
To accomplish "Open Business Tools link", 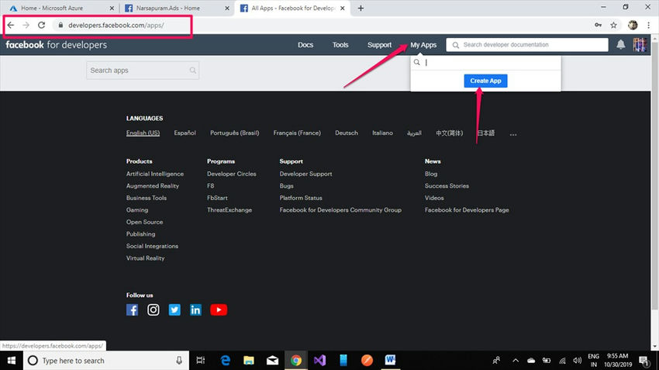I will click(x=147, y=198).
